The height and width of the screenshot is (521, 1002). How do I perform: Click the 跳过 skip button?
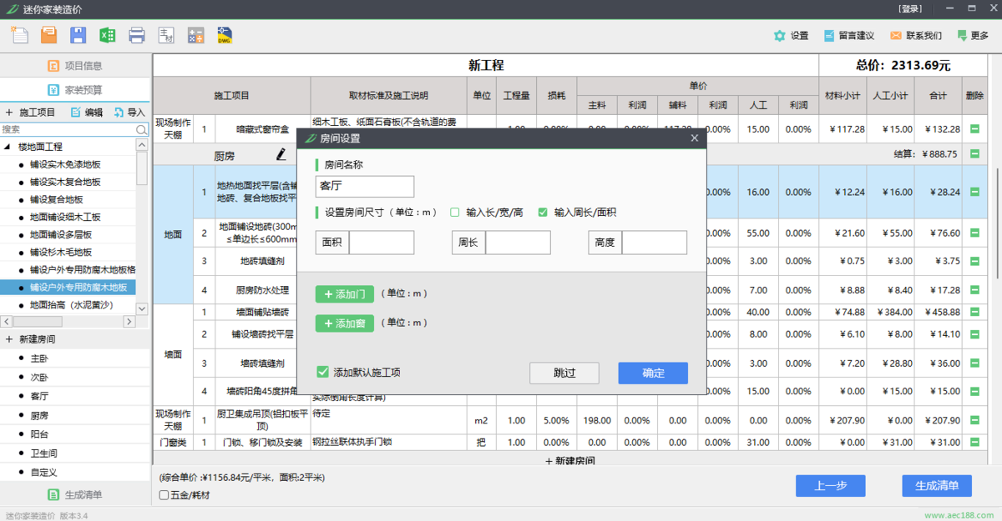pyautogui.click(x=564, y=373)
